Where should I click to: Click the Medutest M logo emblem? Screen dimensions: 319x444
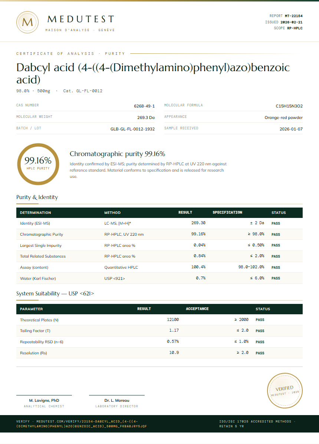click(x=27, y=22)
